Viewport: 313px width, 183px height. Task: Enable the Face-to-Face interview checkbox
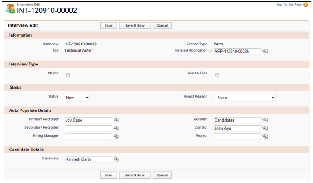click(217, 75)
